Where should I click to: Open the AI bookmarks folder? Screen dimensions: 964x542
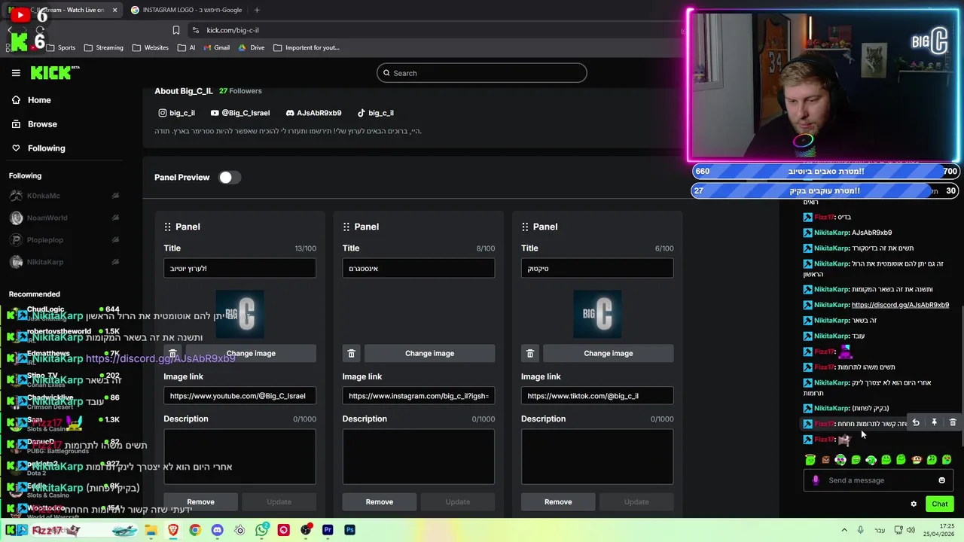point(186,47)
